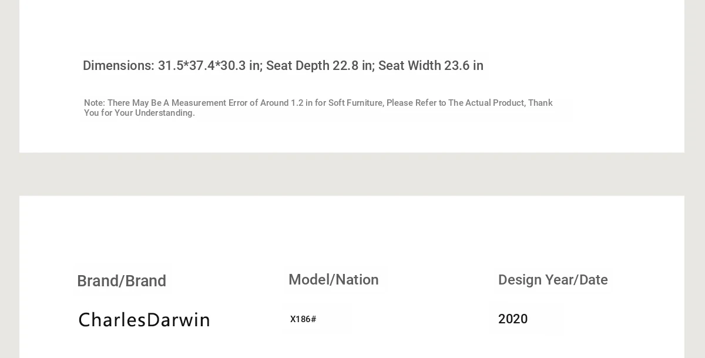Viewport: 705px width, 358px height.
Task: Click the 2020 design year value
Action: [x=513, y=319]
